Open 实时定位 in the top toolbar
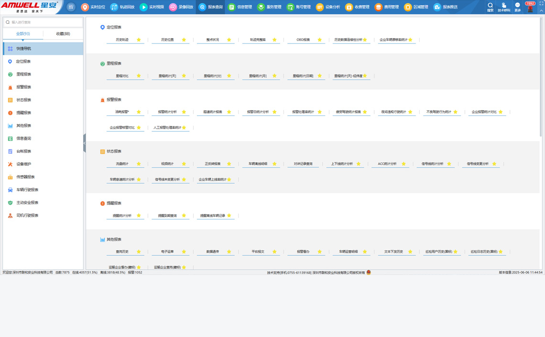 [93, 7]
